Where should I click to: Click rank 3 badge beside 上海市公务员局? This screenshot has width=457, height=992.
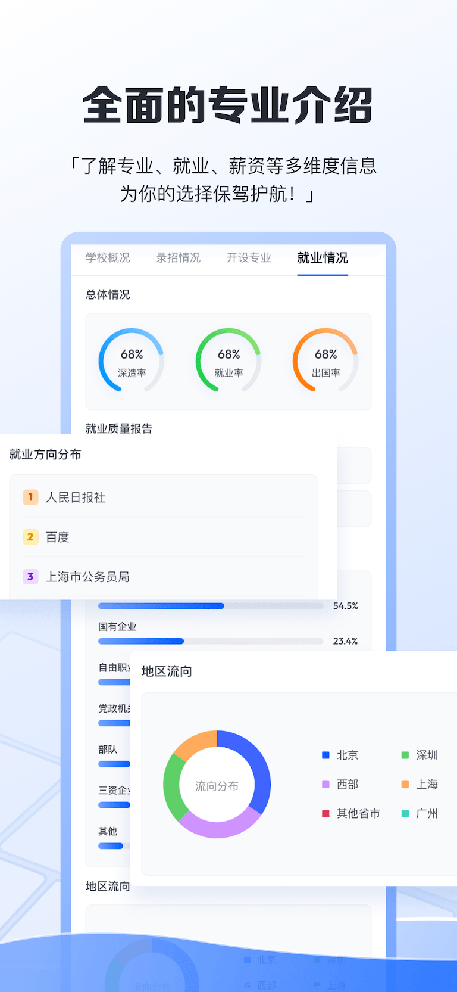(30, 576)
